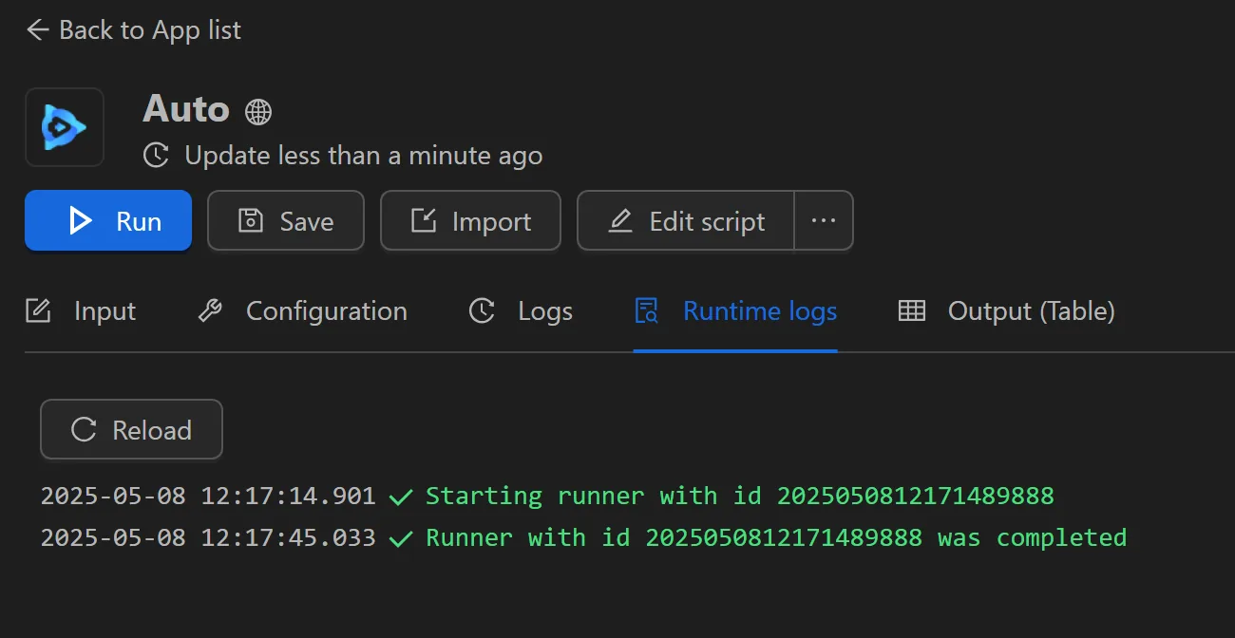1235x638 pixels.
Task: Click the back arrow icon
Action: click(37, 30)
